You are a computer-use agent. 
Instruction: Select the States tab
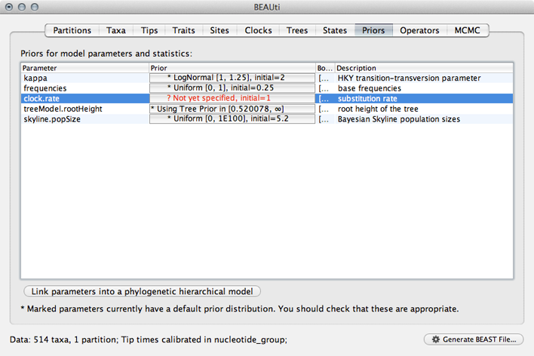pos(335,30)
